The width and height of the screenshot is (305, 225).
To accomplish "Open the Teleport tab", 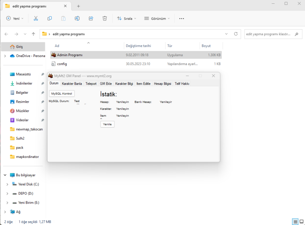I will 91,84.
